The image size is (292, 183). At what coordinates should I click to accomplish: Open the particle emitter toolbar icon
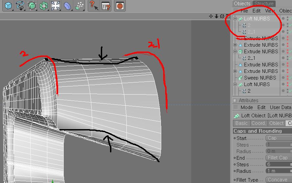(x=79, y=6)
